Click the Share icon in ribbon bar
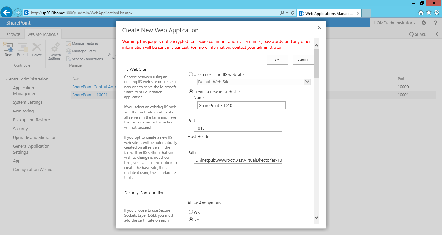Viewport: 442px width, 235px height. point(411,34)
